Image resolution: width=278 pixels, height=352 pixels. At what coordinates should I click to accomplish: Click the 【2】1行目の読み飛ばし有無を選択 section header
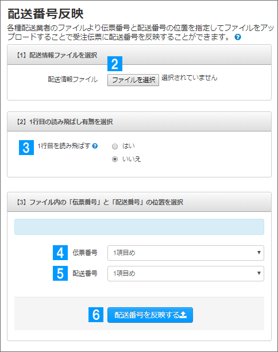tap(139, 122)
